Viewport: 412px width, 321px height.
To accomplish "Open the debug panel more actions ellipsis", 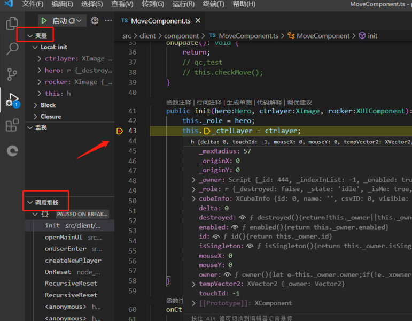I will [108, 20].
